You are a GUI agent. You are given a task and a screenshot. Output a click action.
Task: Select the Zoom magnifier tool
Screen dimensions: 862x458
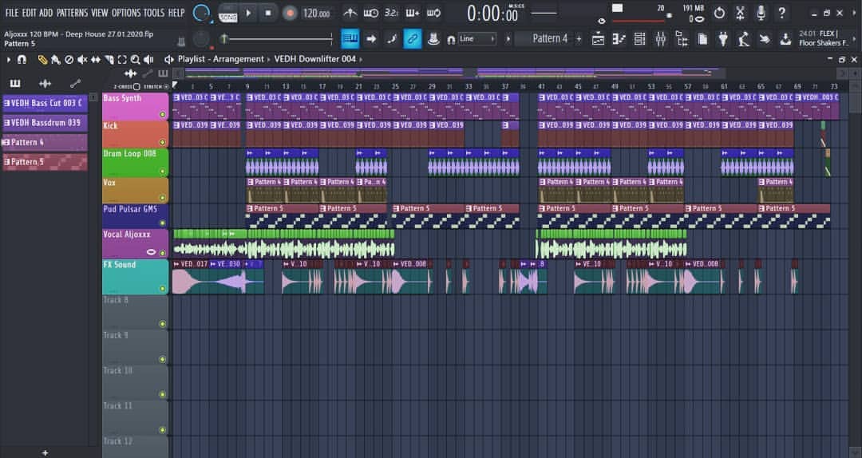(135, 59)
